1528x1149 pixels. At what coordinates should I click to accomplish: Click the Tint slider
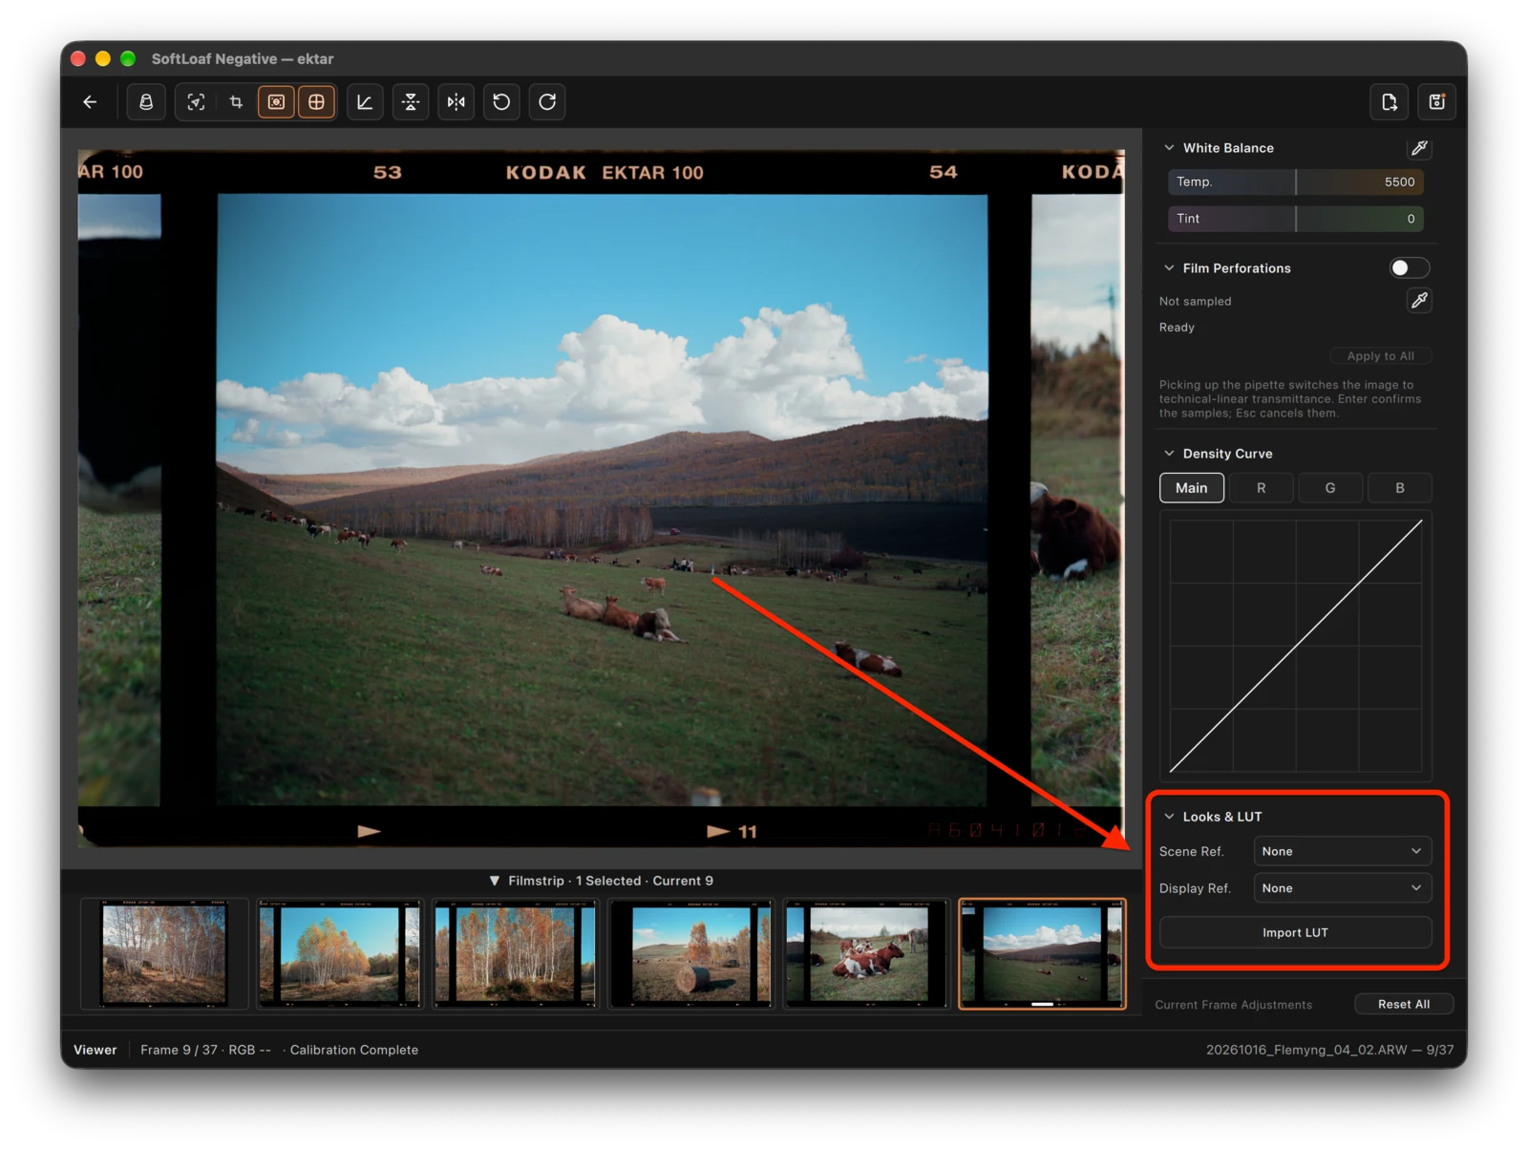1296,219
